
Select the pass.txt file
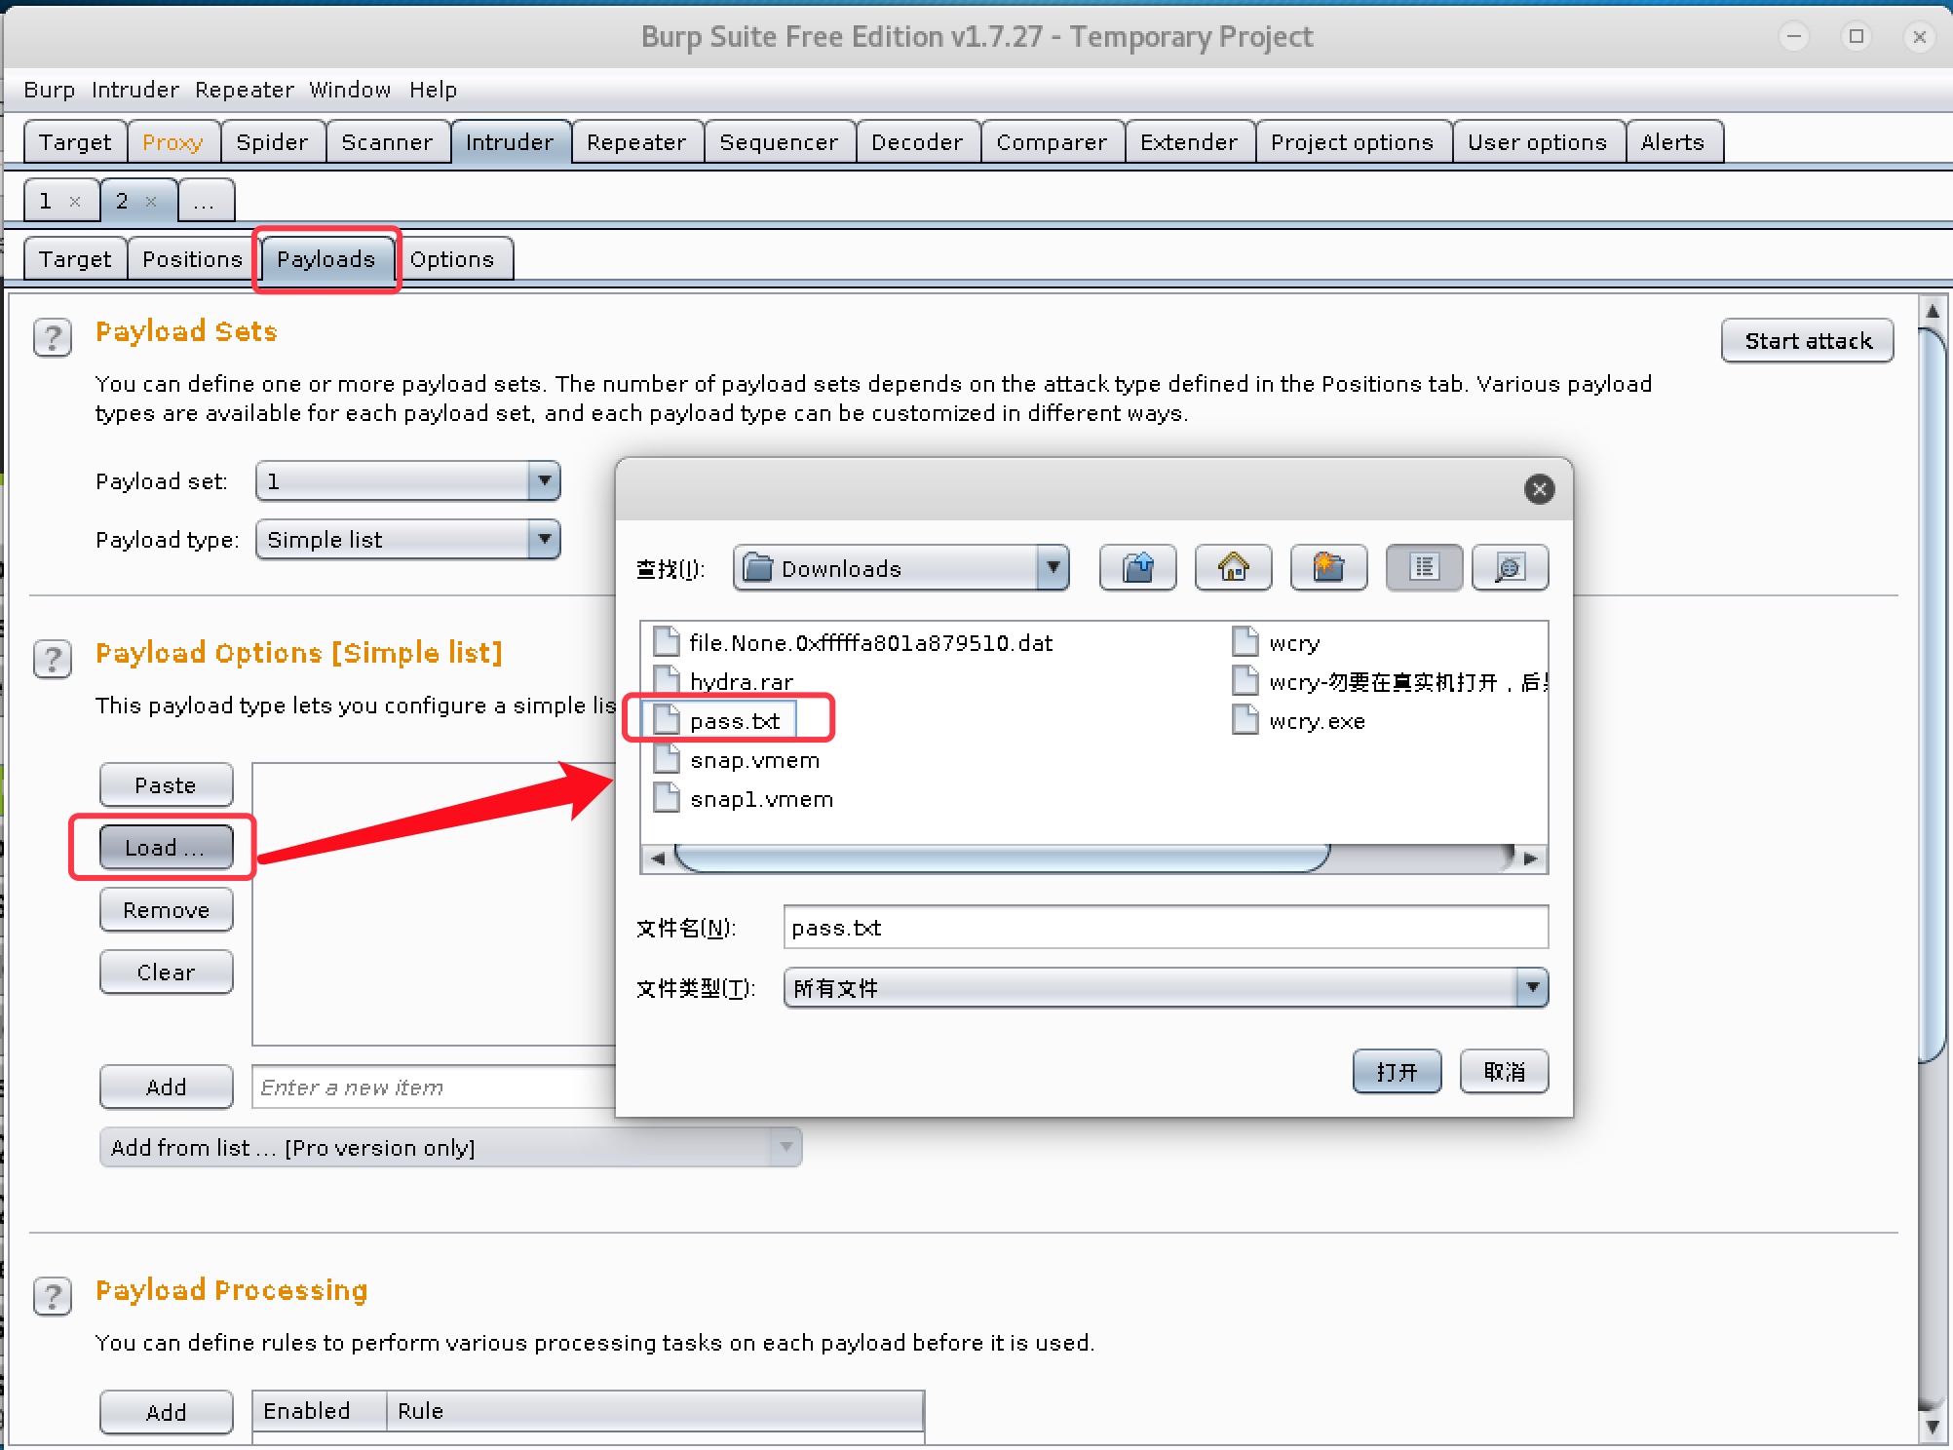coord(734,721)
